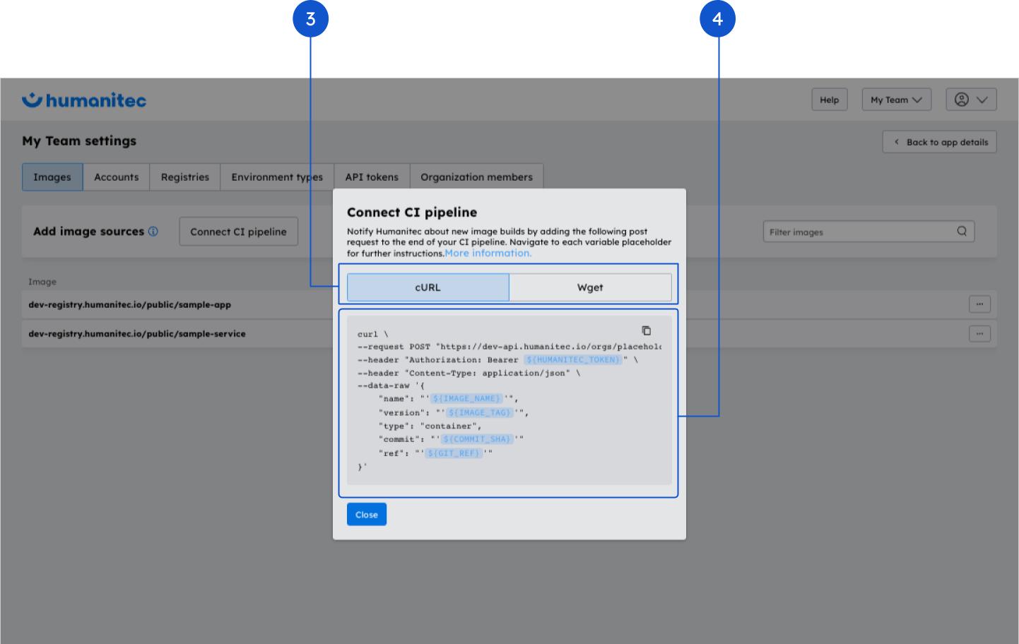Focus the Filter images input field
Image resolution: width=1019 pixels, height=644 pixels.
point(868,232)
